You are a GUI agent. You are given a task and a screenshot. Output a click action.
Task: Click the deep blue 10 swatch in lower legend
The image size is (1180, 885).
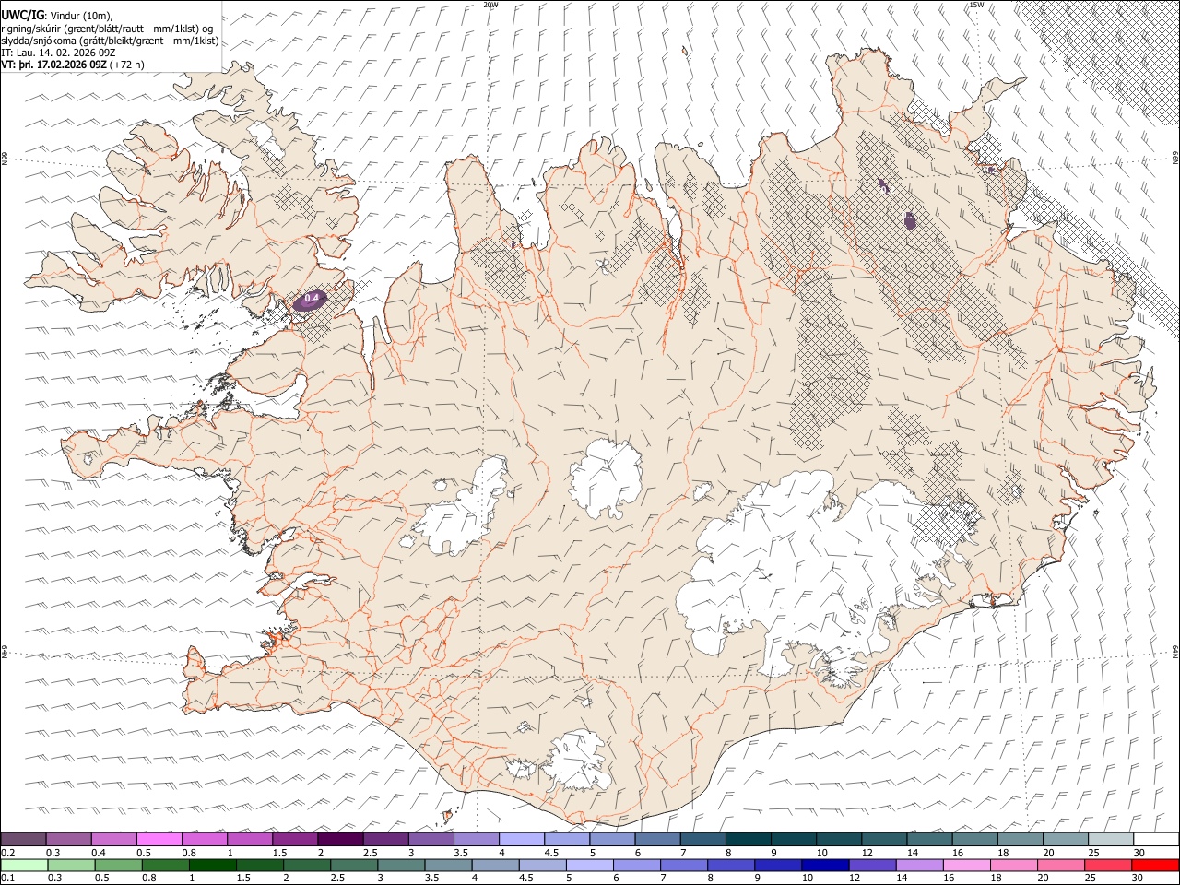825,865
